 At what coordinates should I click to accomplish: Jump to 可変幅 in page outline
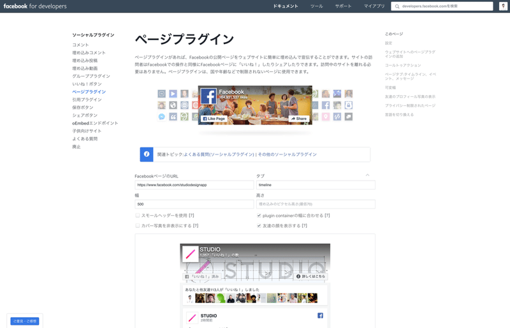[x=390, y=87]
